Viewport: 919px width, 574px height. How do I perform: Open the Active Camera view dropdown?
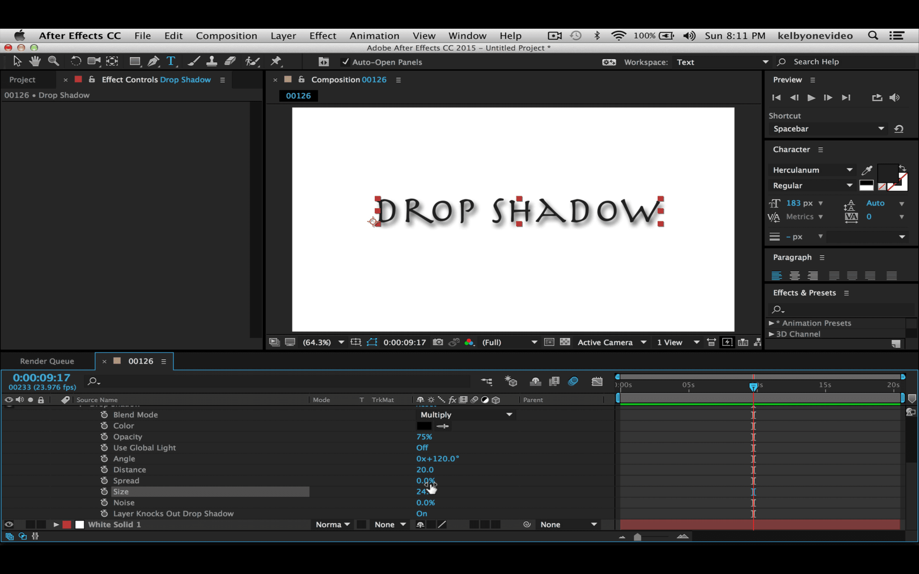tap(611, 342)
